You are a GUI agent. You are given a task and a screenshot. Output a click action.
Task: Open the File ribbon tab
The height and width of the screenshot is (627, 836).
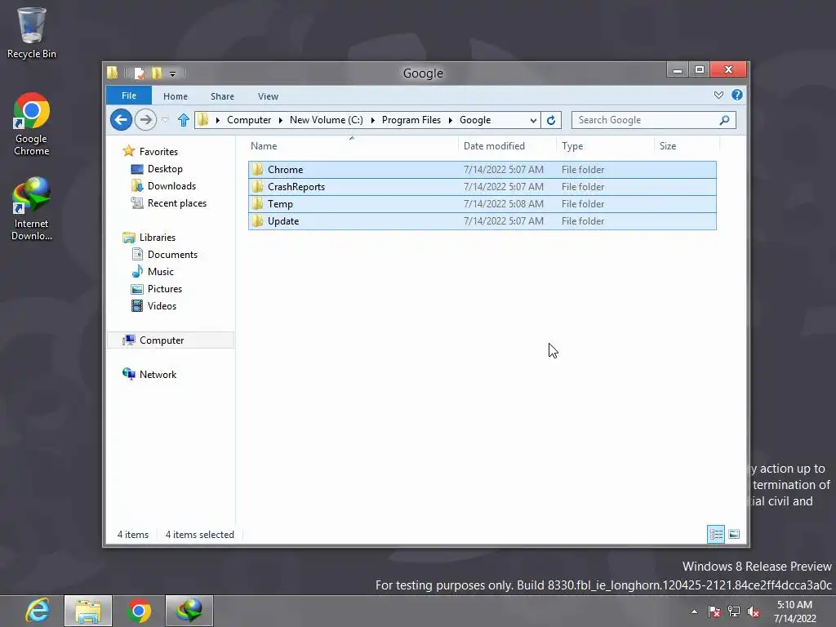point(129,96)
